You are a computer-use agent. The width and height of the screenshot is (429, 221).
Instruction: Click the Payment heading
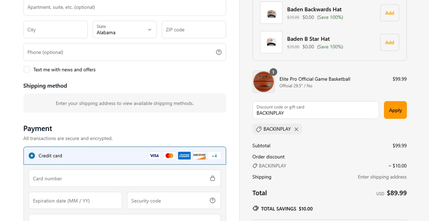(38, 128)
